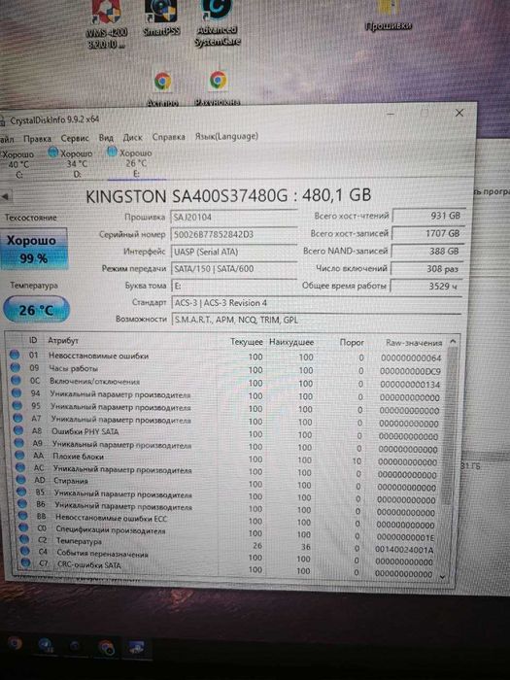The image size is (510, 680).
Task: Click status icon of attribute C2 row
Action: click(x=24, y=540)
